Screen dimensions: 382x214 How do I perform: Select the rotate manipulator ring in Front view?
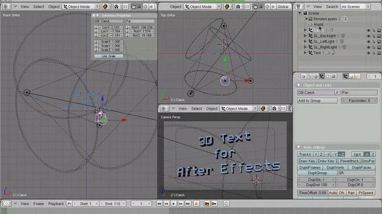[146, 7]
